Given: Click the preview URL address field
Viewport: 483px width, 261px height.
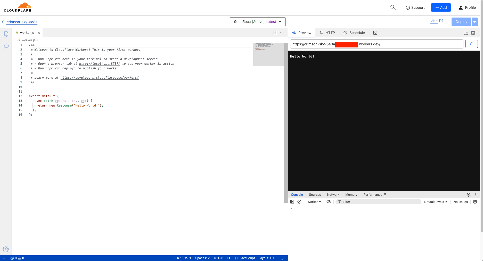Looking at the screenshot, I should (376, 44).
